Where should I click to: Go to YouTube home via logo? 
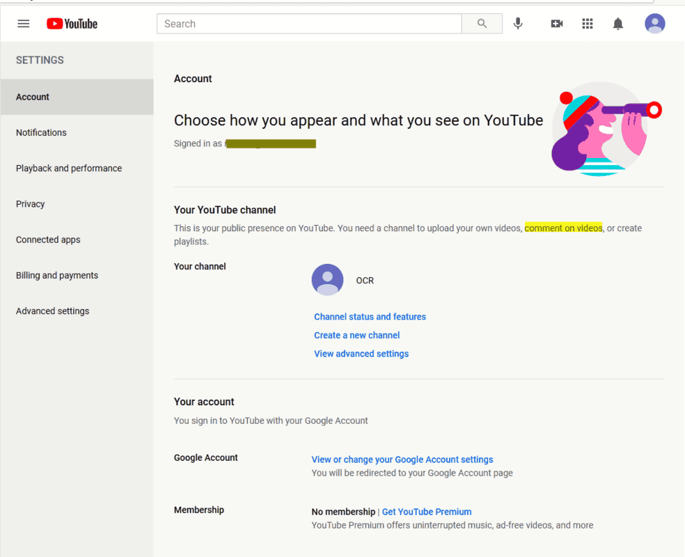(x=72, y=24)
